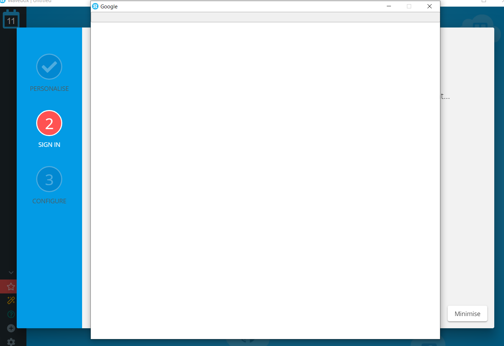
Task: Add a new service with the plus icon
Action: click(x=11, y=328)
